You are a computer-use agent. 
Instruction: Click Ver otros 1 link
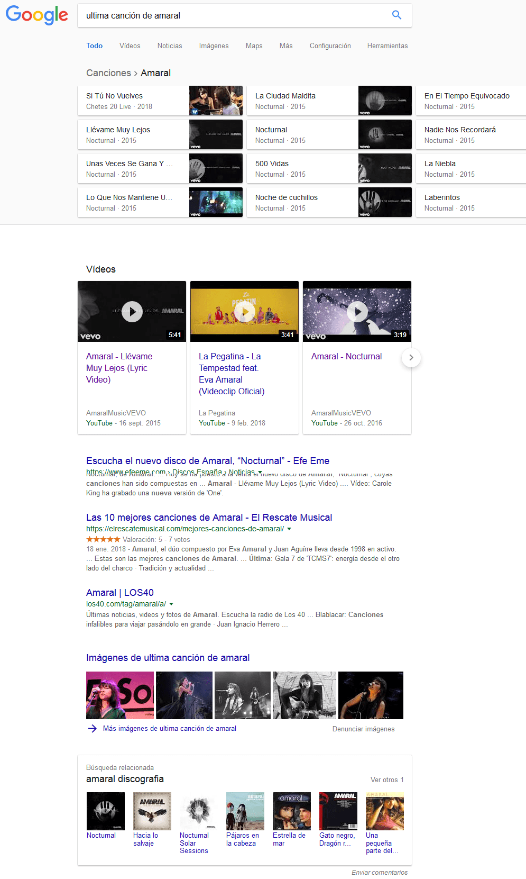click(387, 780)
